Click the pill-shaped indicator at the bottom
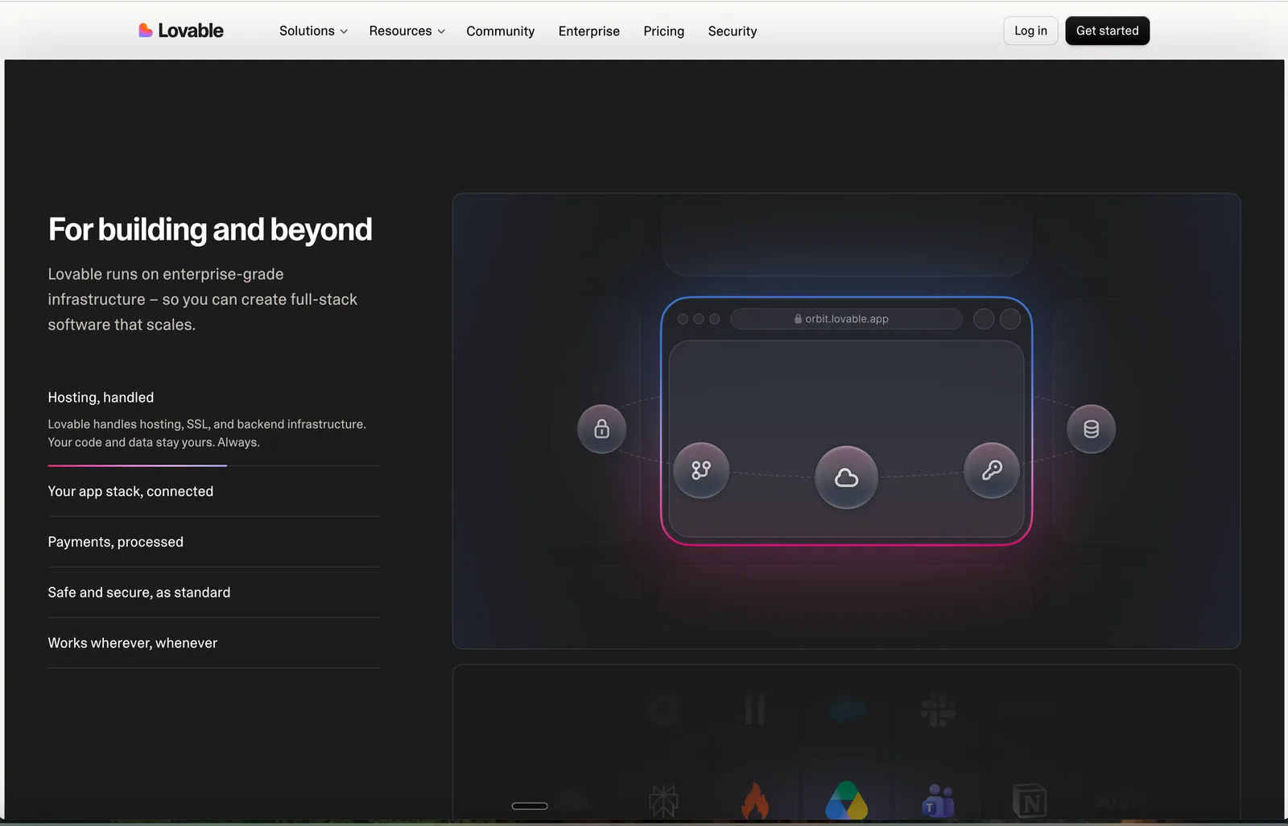Viewport: 1288px width, 826px height. point(530,806)
